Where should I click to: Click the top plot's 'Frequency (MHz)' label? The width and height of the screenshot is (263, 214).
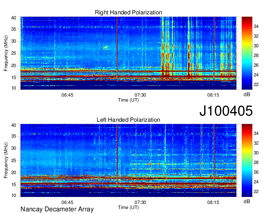click(6, 53)
